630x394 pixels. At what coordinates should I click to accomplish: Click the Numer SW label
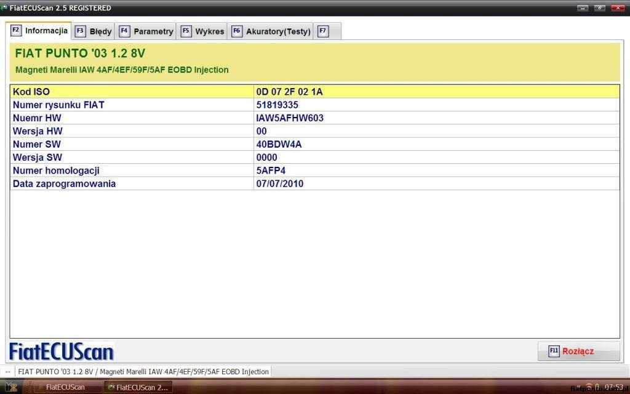[x=37, y=144]
